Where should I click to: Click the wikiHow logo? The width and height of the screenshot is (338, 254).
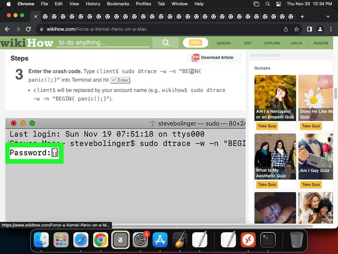click(x=27, y=43)
